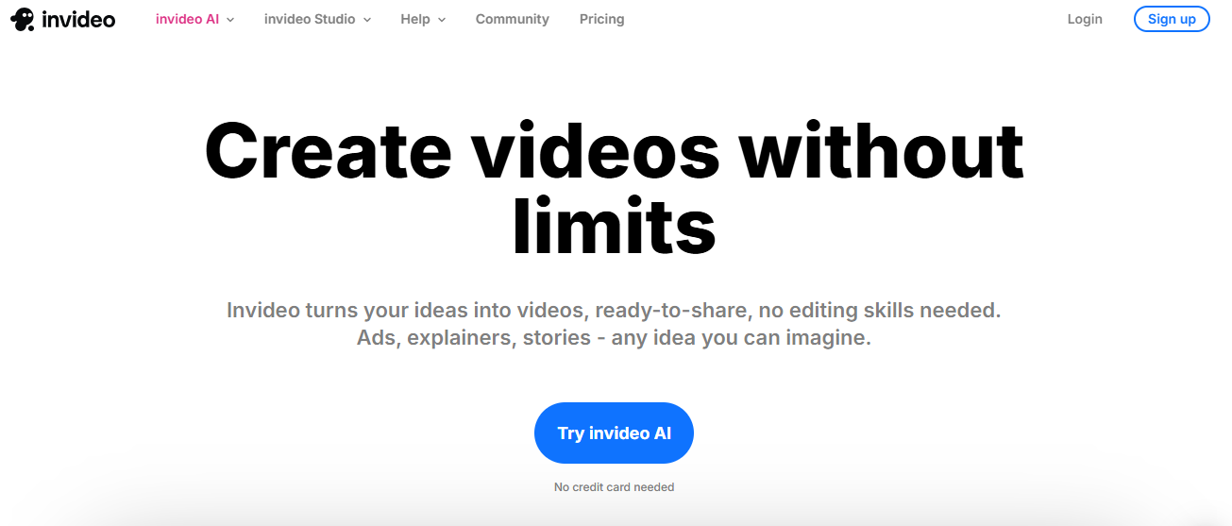Expand the invideo AI chevron arrow
This screenshot has width=1232, height=526.
(x=230, y=20)
